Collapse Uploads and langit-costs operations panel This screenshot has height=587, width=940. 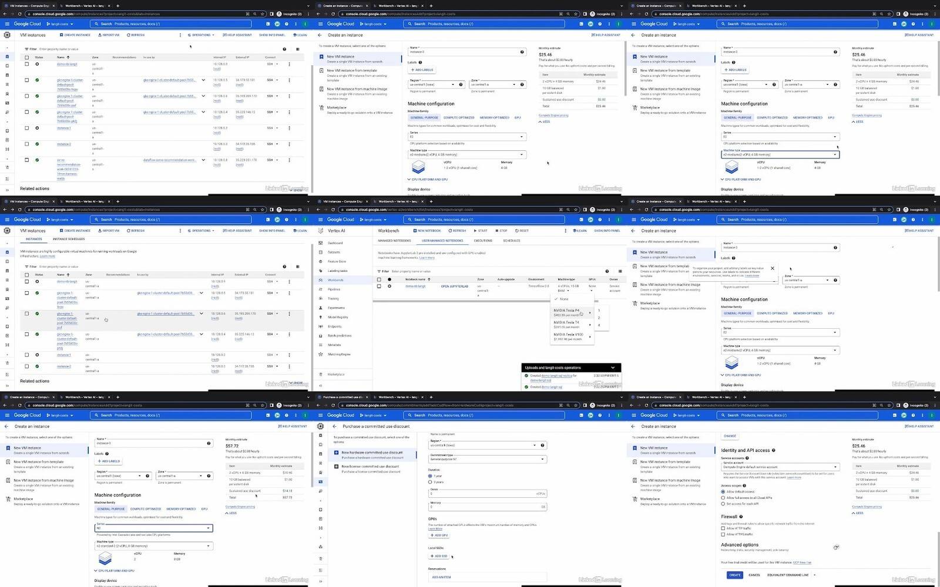pos(613,367)
